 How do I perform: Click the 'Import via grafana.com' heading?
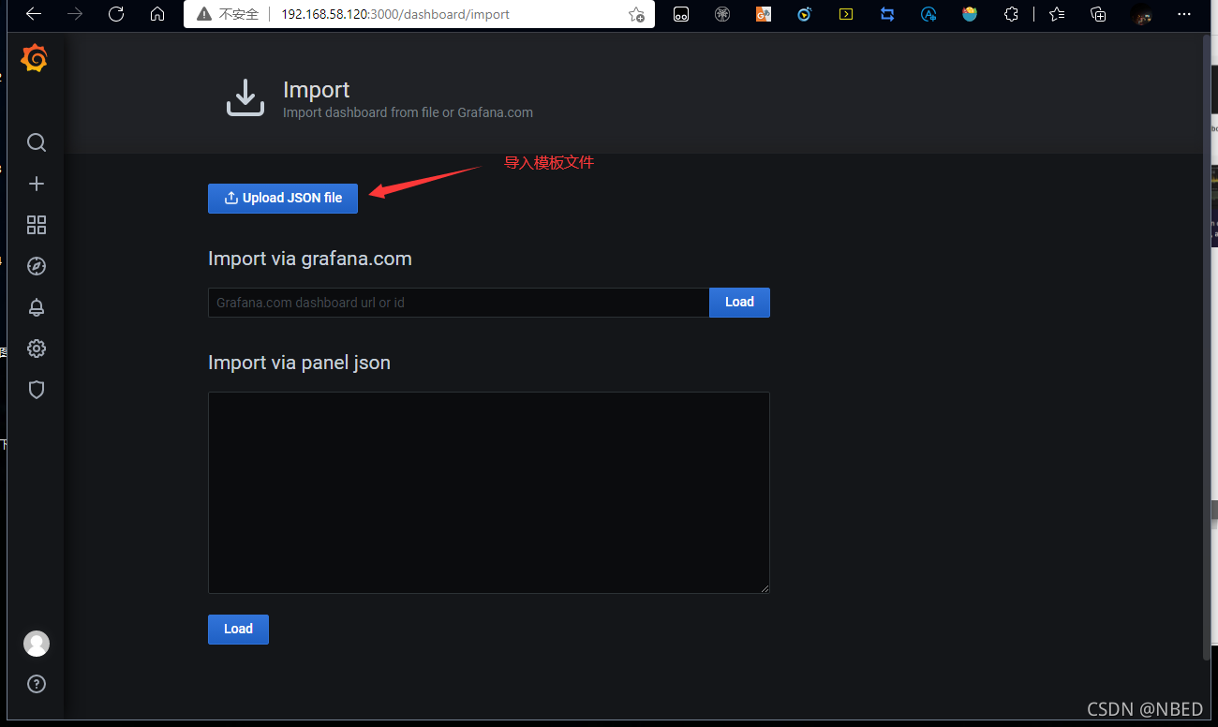click(x=310, y=259)
